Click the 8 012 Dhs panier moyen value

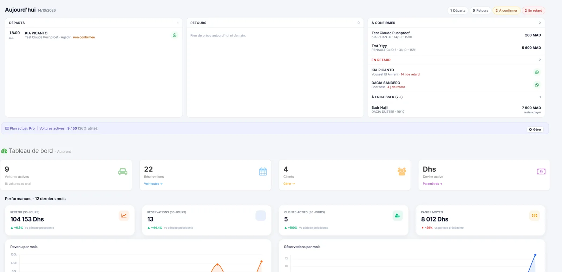(x=434, y=219)
